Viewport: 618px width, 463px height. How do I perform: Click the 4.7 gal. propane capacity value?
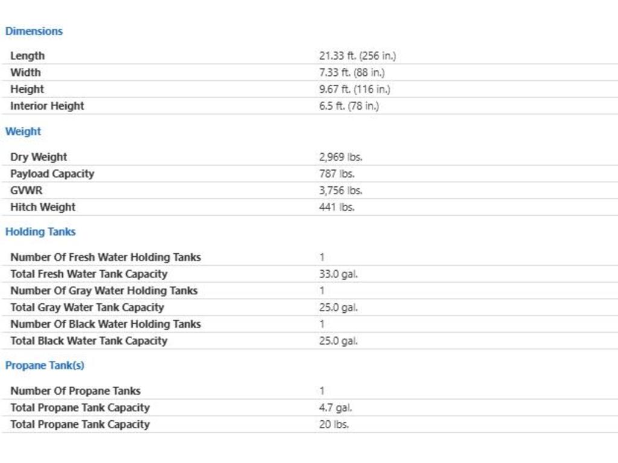336,408
